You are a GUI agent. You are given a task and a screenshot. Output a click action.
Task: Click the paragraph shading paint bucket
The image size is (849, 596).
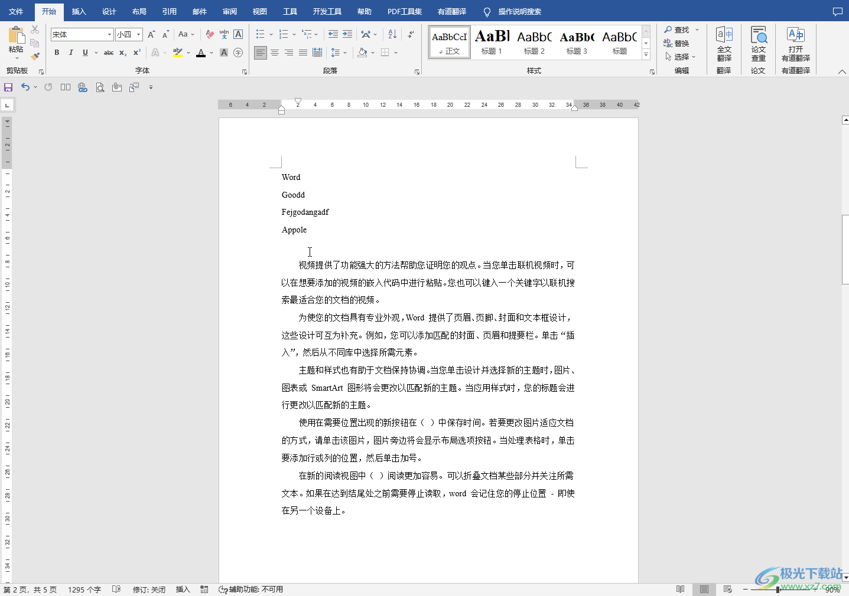(363, 53)
